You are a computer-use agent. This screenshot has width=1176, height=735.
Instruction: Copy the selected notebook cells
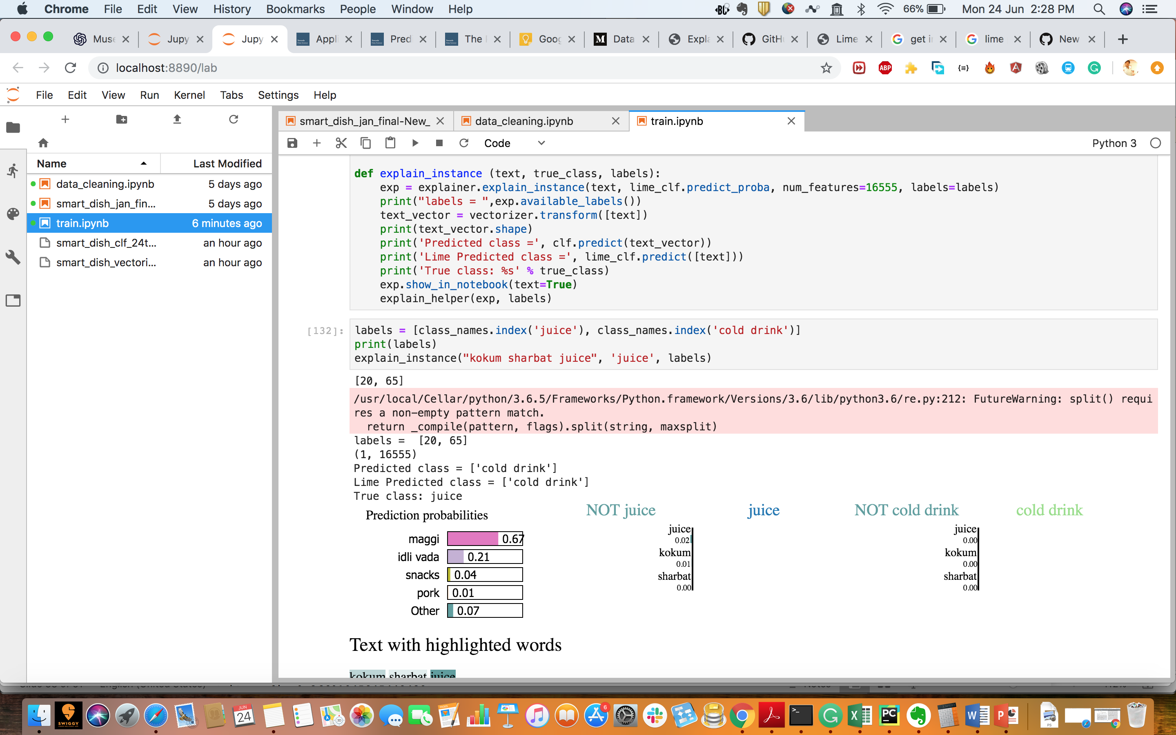(x=365, y=143)
